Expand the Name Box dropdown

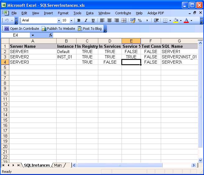(33, 35)
